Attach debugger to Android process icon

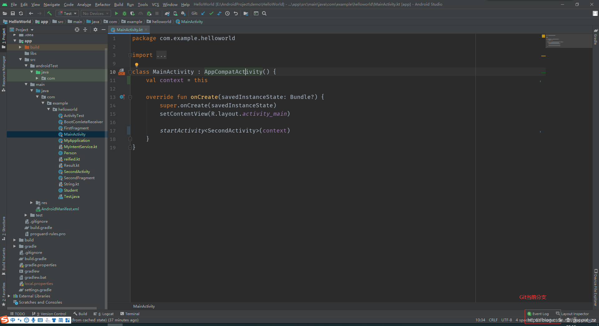point(149,13)
